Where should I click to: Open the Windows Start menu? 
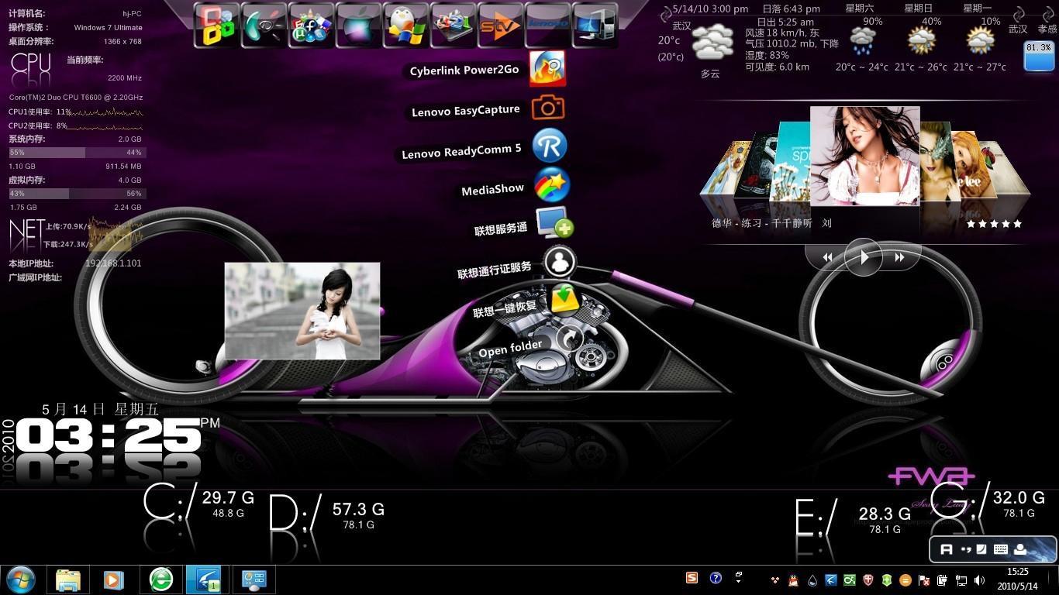click(x=20, y=580)
